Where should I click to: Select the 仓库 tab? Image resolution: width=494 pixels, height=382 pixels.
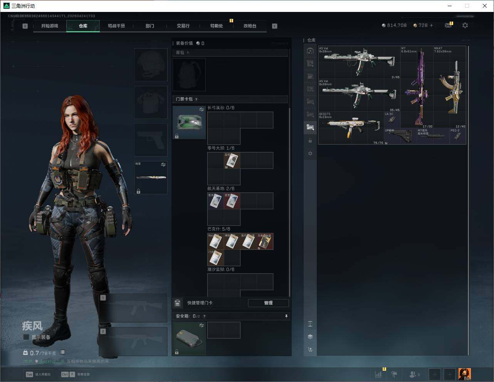[x=83, y=26]
